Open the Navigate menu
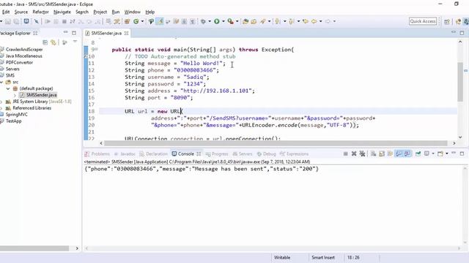This screenshot has height=263, width=469. tap(62, 12)
